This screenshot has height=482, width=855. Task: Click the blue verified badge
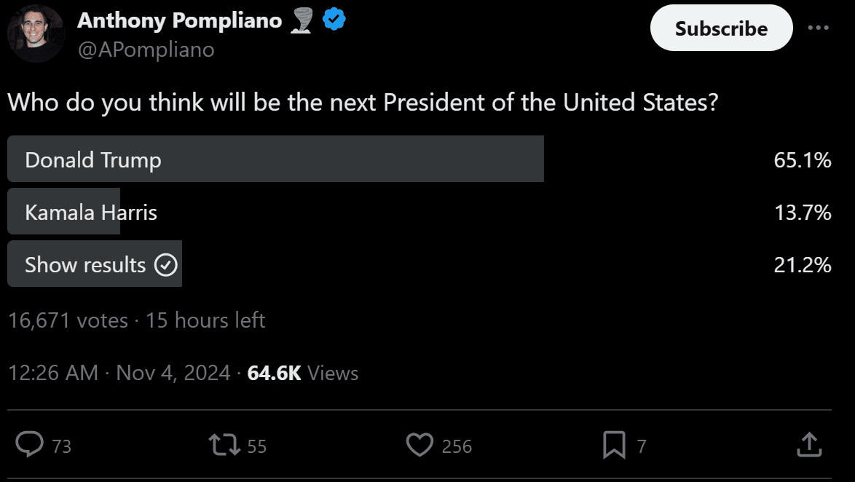[334, 20]
